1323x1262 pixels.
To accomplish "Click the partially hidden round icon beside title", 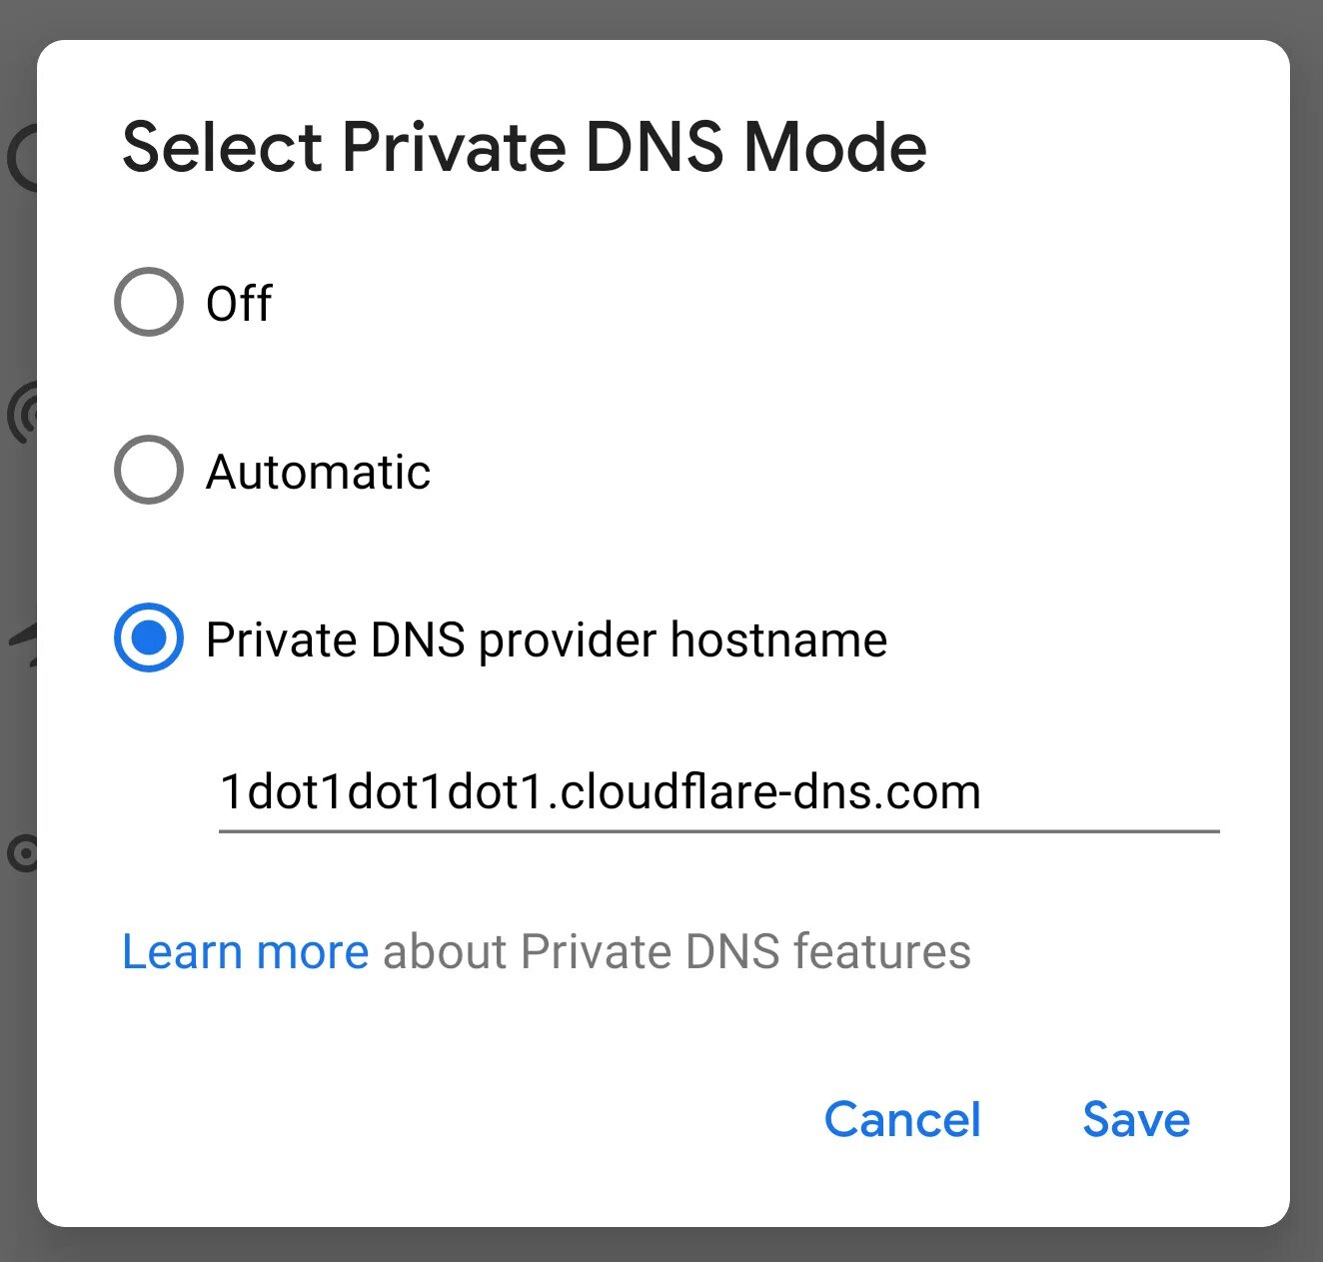I will point(22,158).
